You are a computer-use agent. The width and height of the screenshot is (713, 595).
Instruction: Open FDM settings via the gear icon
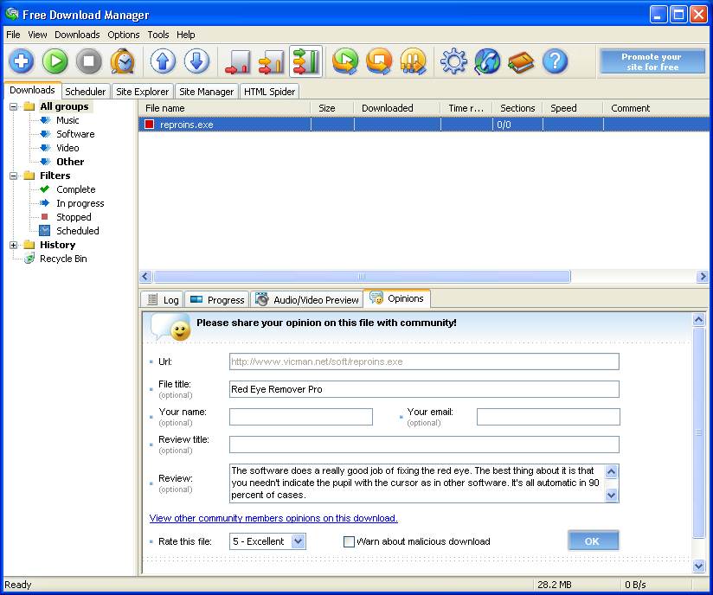pyautogui.click(x=453, y=61)
